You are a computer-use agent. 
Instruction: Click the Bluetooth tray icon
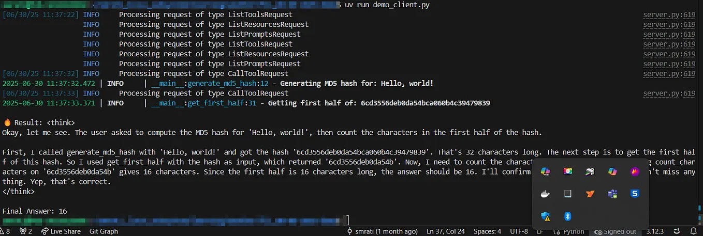(x=567, y=216)
